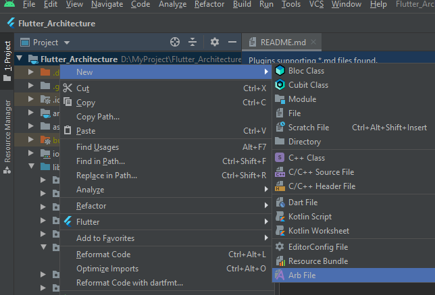Open the Window menu
The width and height of the screenshot is (435, 295).
pos(347,4)
